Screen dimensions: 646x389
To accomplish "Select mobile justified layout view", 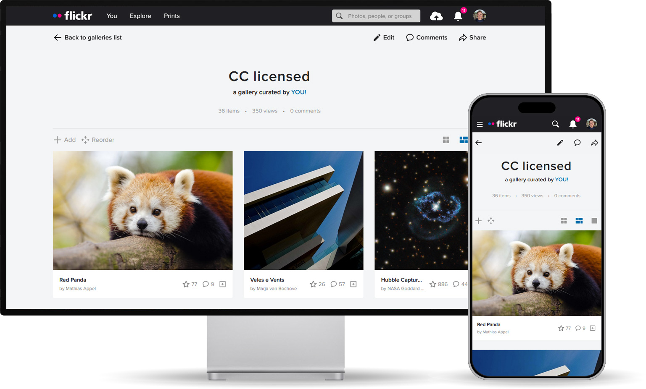I will pos(579,221).
